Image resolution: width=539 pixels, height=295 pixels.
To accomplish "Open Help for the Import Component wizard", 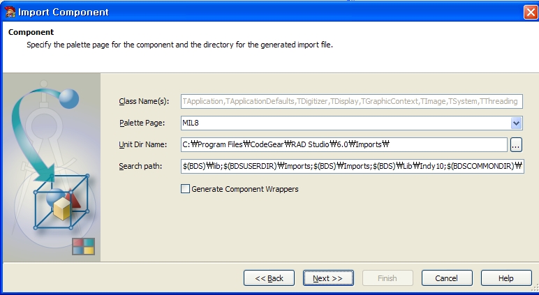I will (506, 278).
